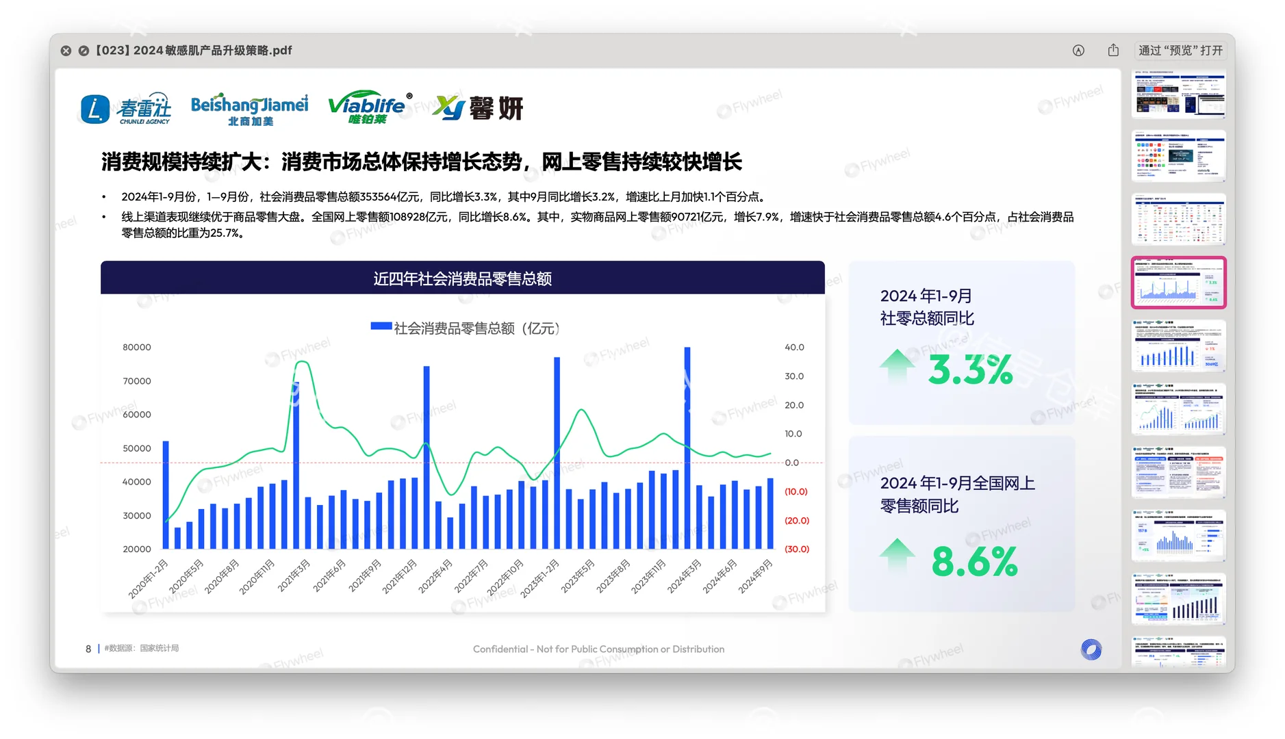Click the 社会消费品零售总额 chart legend

click(x=466, y=328)
